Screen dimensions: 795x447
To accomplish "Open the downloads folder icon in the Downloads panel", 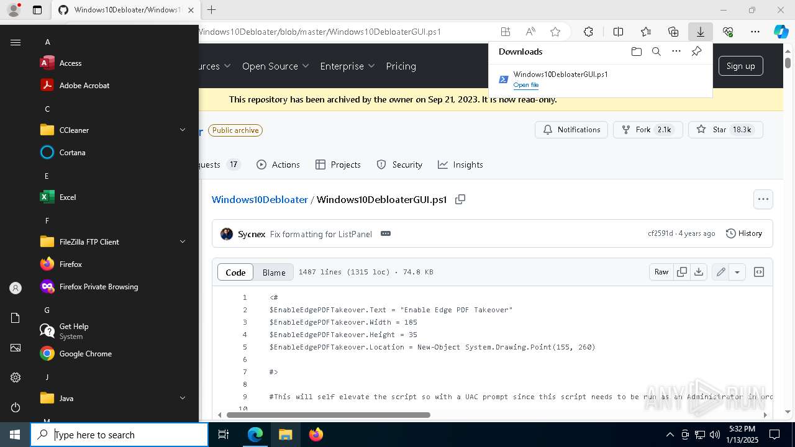I will point(636,52).
